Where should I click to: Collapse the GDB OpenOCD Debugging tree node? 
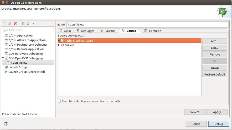(3, 58)
